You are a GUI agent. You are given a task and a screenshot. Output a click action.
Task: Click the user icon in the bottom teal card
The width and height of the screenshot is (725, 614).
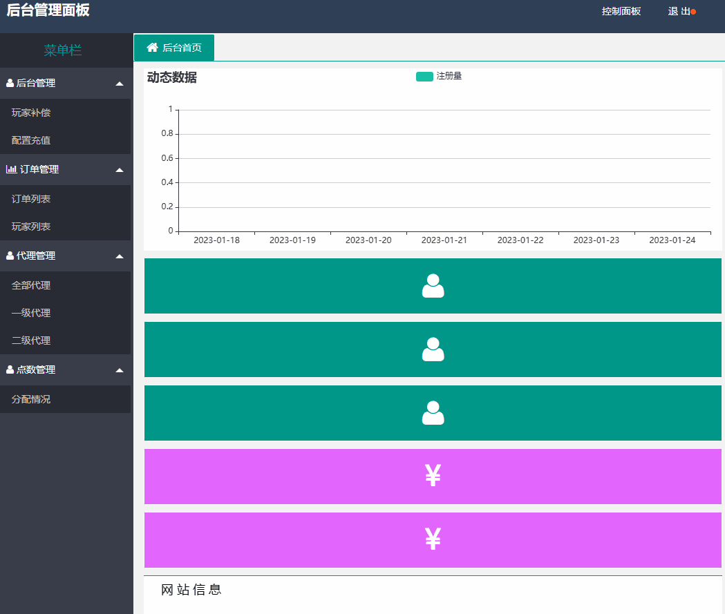click(433, 413)
